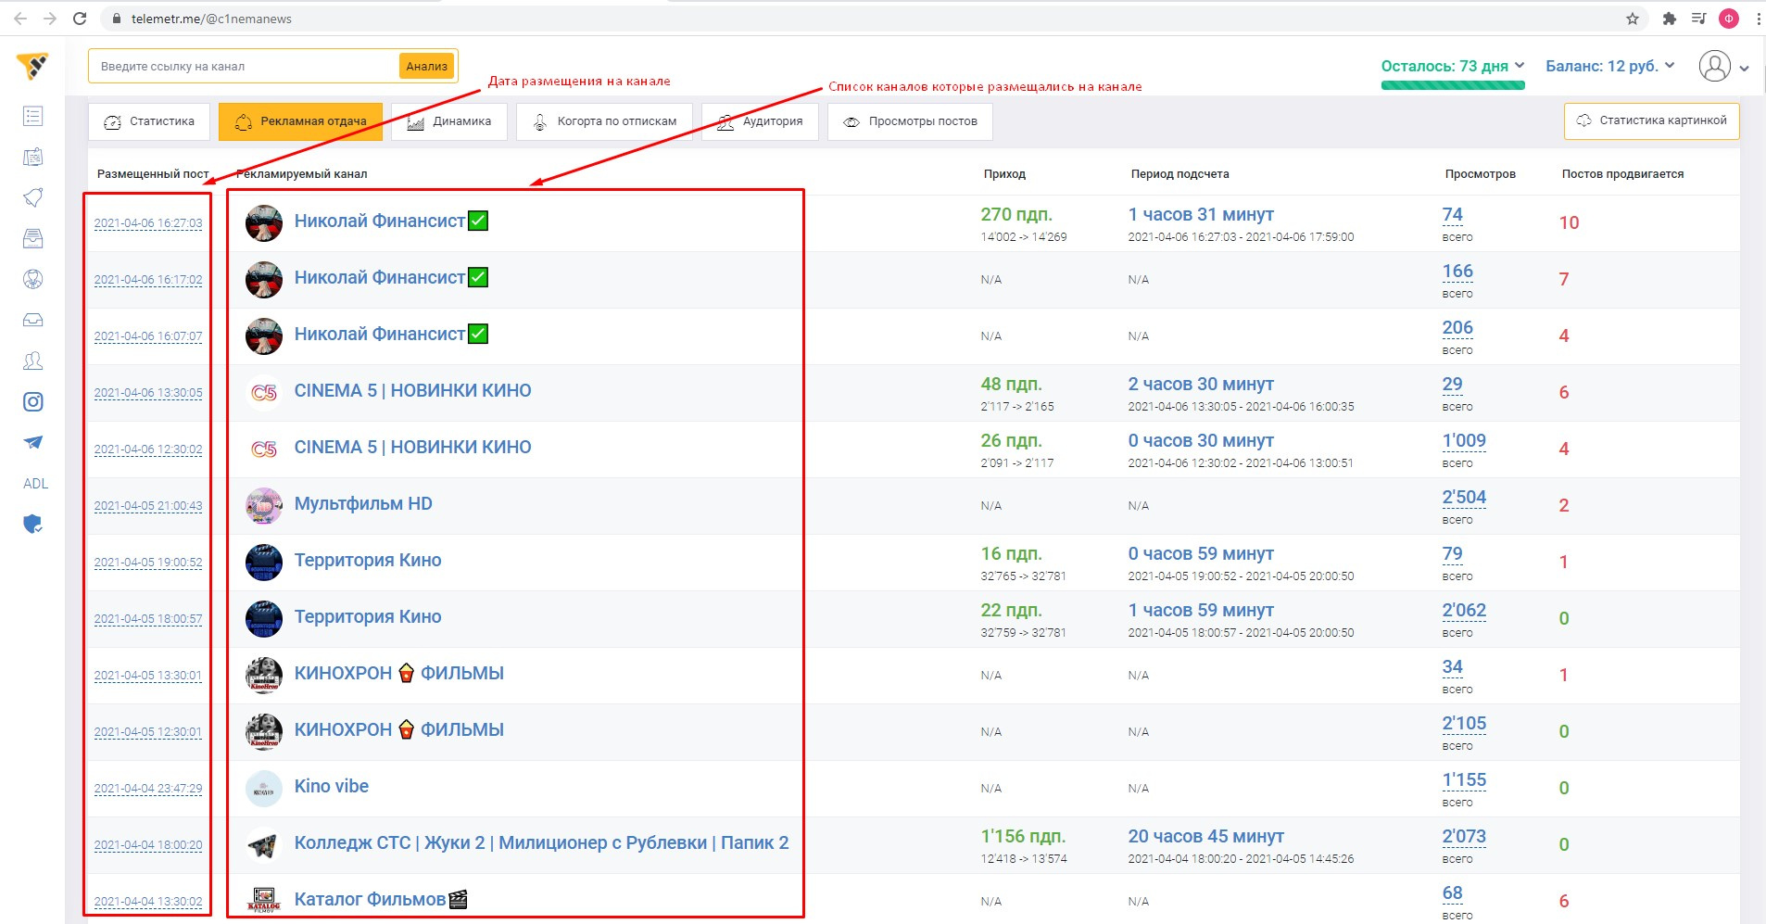
Task: Open the Просмотры постов tab
Action: (910, 121)
